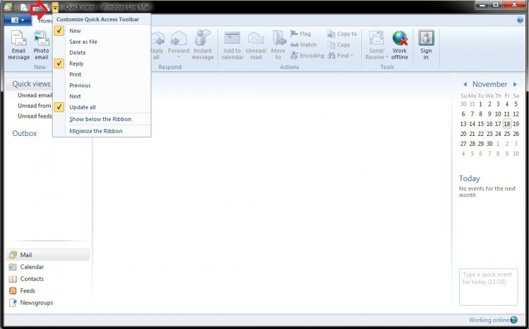Uncheck Update all in the menu

click(82, 107)
